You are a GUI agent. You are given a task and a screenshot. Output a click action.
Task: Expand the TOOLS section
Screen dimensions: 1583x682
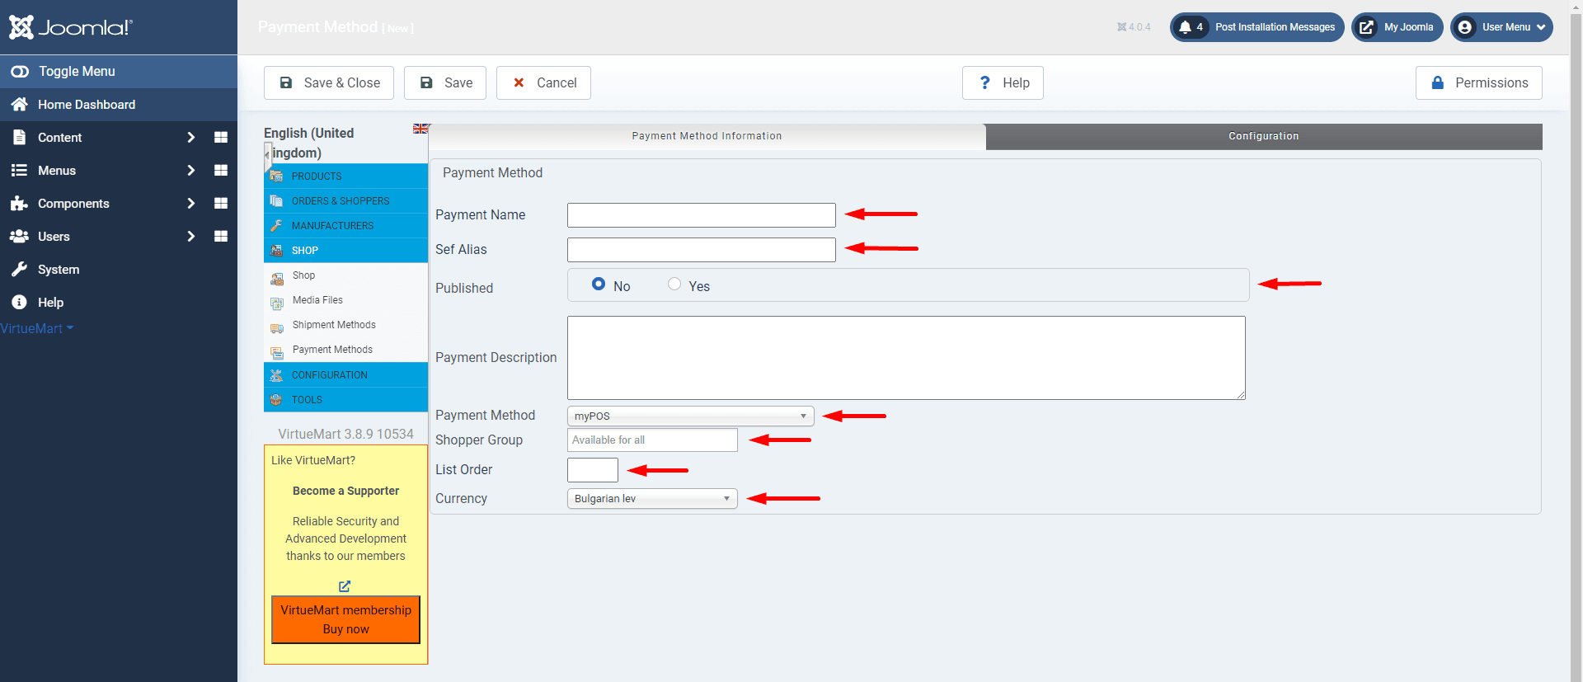[345, 400]
